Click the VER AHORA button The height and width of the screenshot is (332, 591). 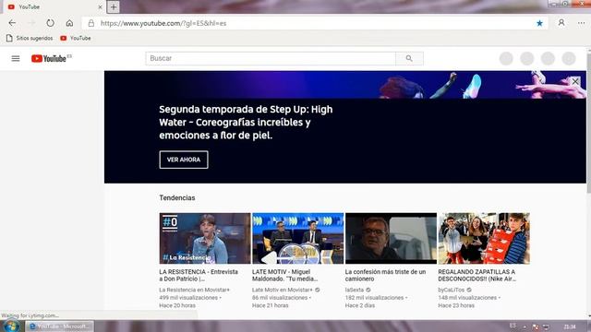point(184,160)
